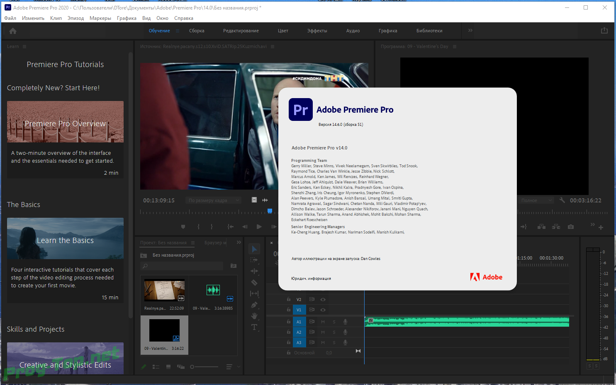The image size is (616, 385).
Task: Toggle V2 track output eye
Action: tap(323, 299)
